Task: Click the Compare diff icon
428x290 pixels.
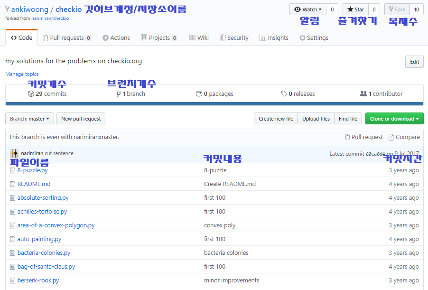Action: tap(391, 137)
